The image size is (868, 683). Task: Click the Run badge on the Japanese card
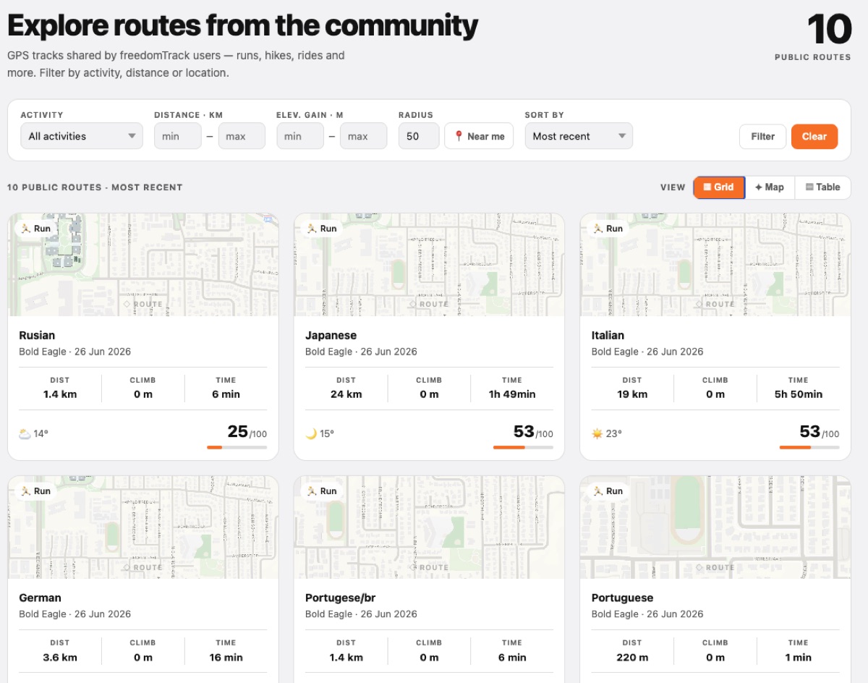322,228
